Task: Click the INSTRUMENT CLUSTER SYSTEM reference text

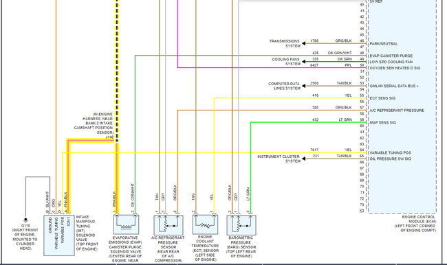Action: click(x=279, y=159)
